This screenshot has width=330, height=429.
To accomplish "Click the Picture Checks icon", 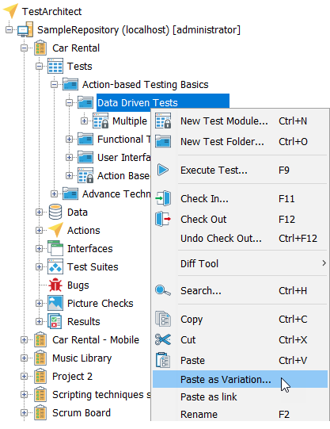I will 55,303.
